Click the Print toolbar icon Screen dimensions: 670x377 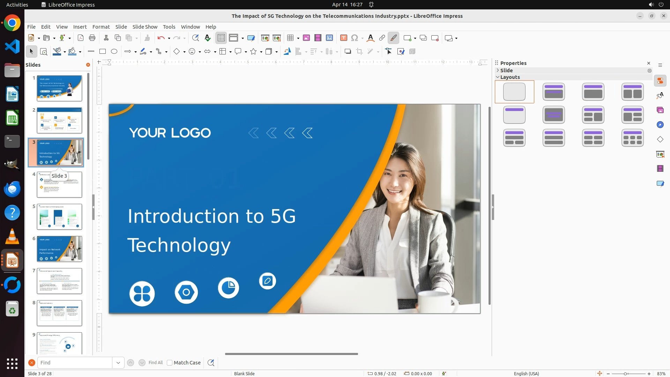[x=92, y=38]
